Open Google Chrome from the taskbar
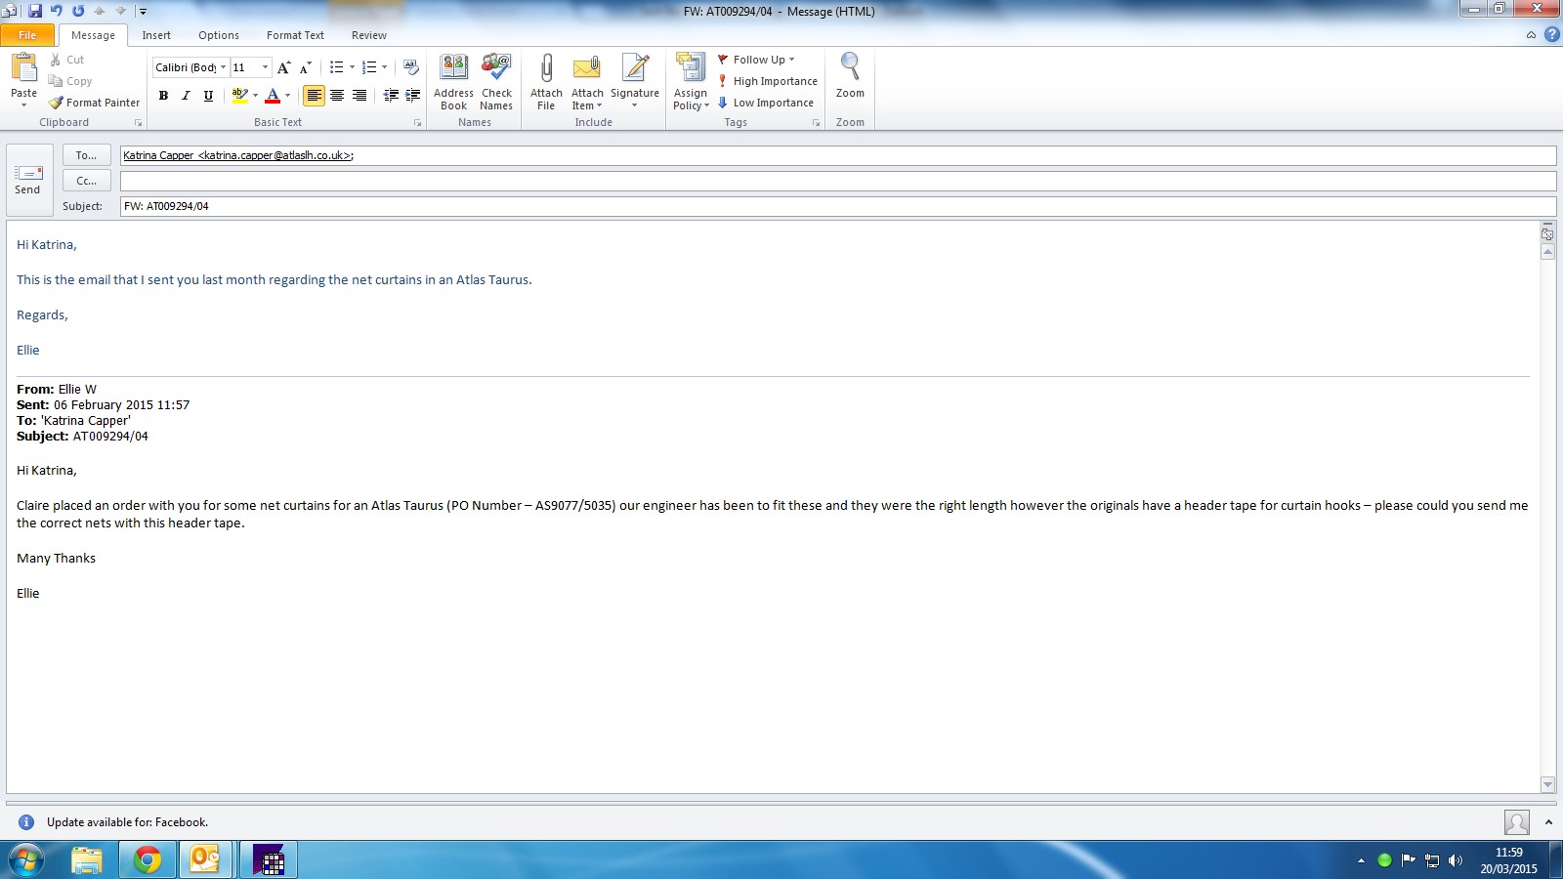Screen dimensions: 1563x879 coord(148,860)
